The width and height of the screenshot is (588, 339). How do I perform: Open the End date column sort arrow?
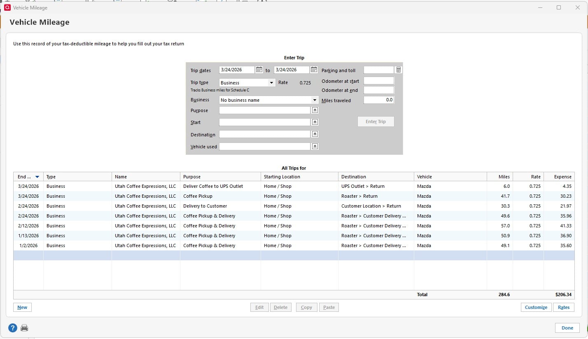[x=37, y=176]
